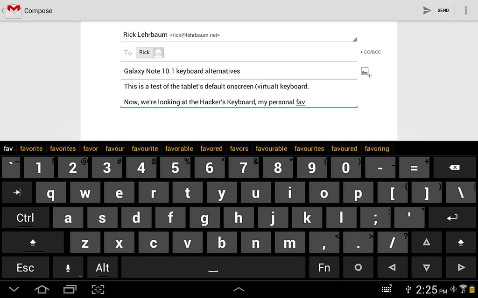Choose the suggestion "favourite"

pos(145,149)
